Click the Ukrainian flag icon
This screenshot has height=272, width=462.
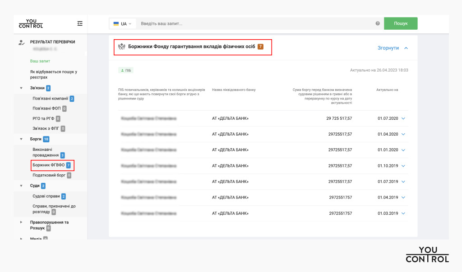coord(116,24)
